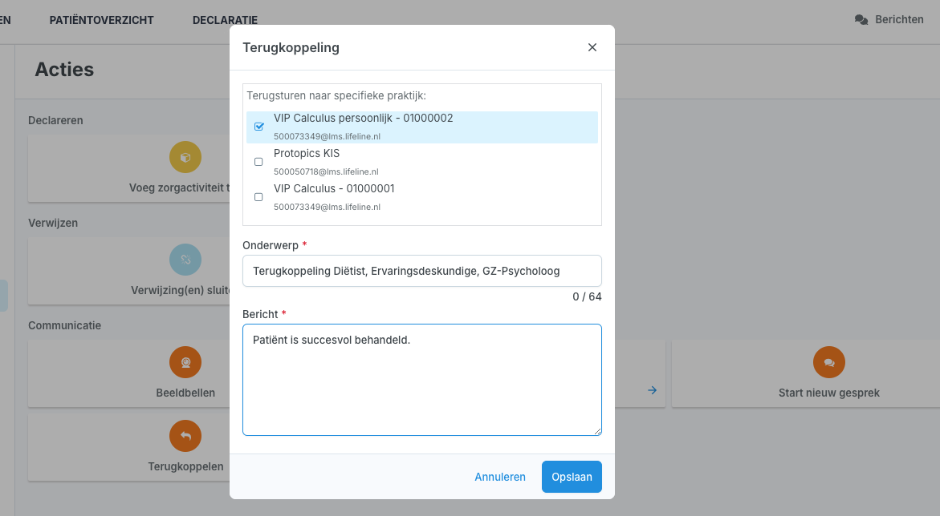Click the blue Verwijzing(en) sluiten link icon
Image resolution: width=940 pixels, height=516 pixels.
(x=185, y=260)
